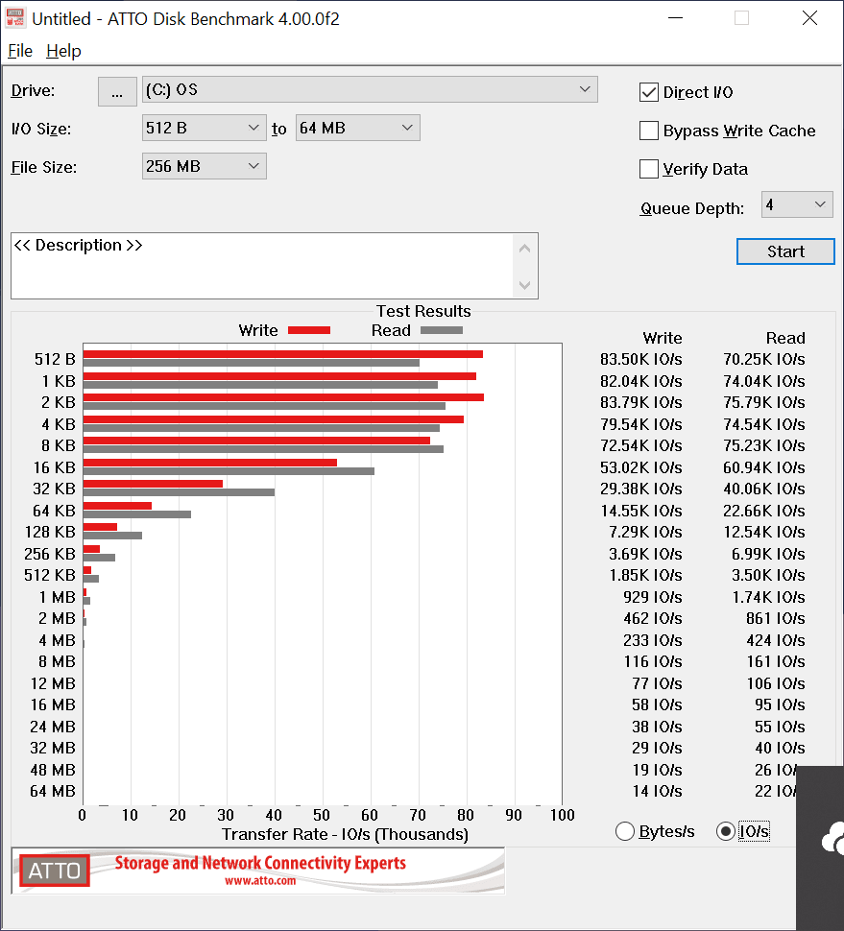Click the 48 MB write value 19 IO/s
The height and width of the screenshot is (931, 844).
[x=657, y=770]
